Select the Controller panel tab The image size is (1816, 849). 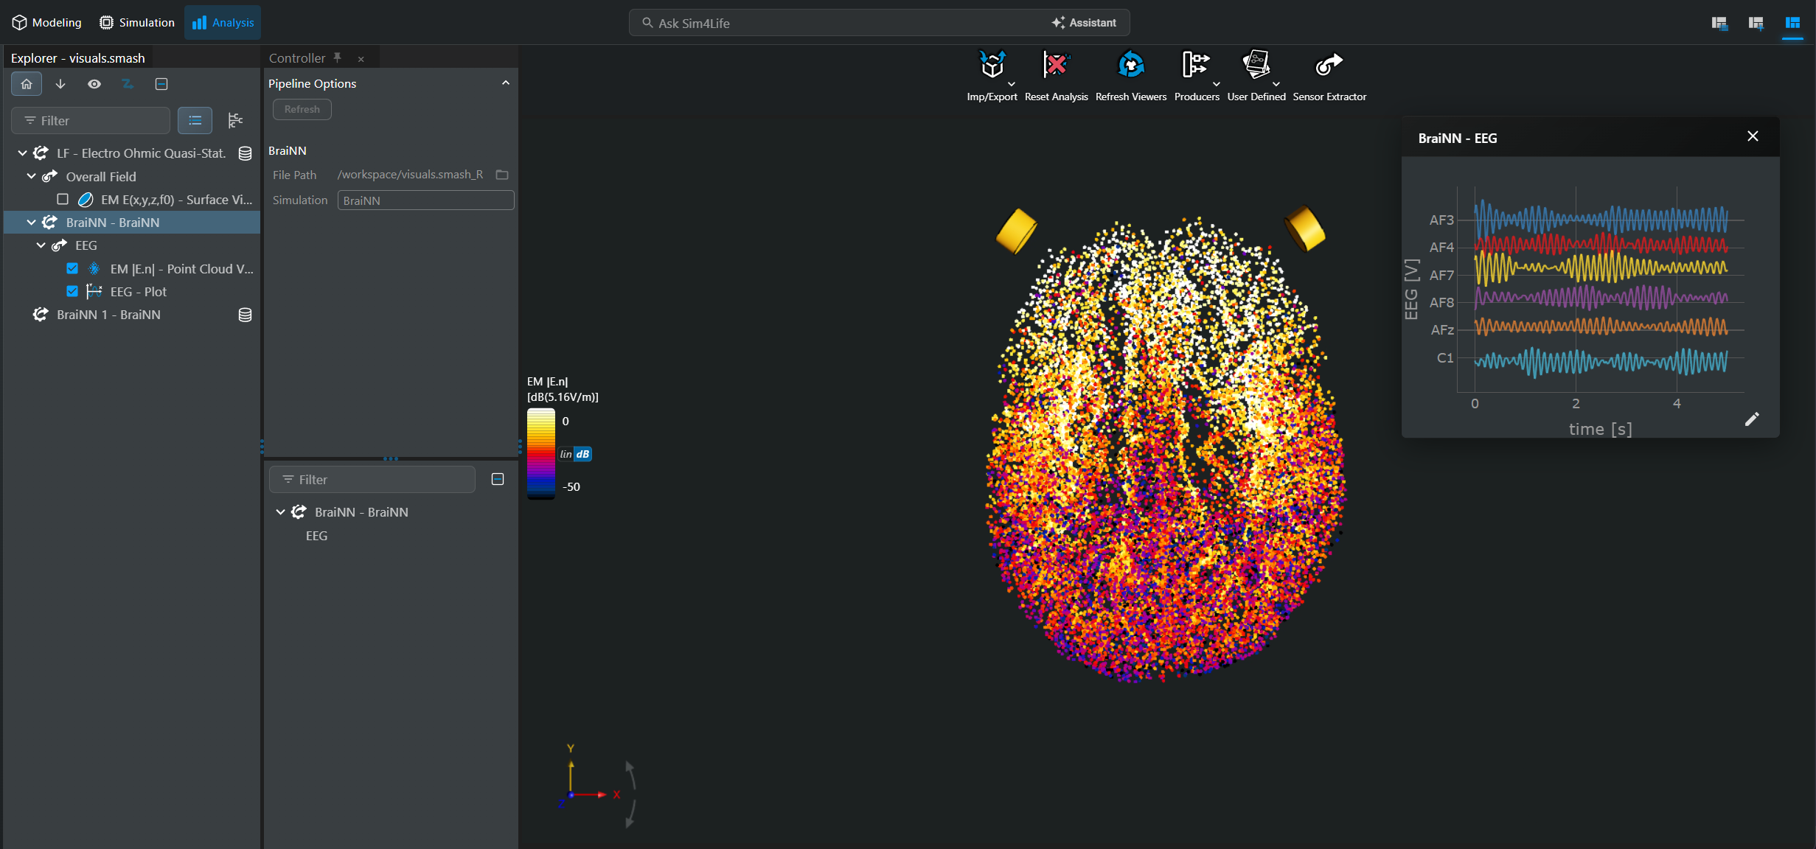pyautogui.click(x=297, y=58)
